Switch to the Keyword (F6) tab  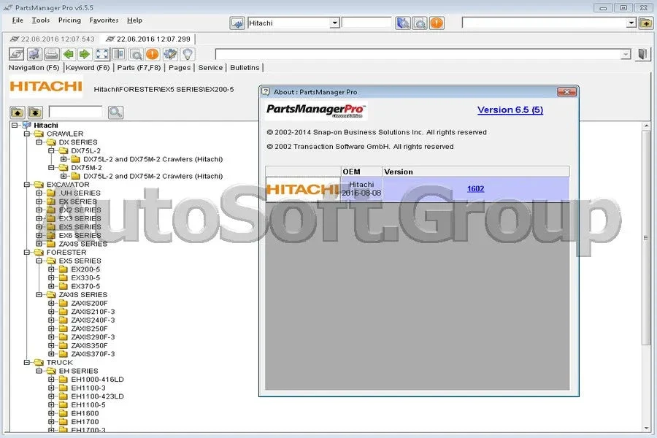pyautogui.click(x=88, y=67)
